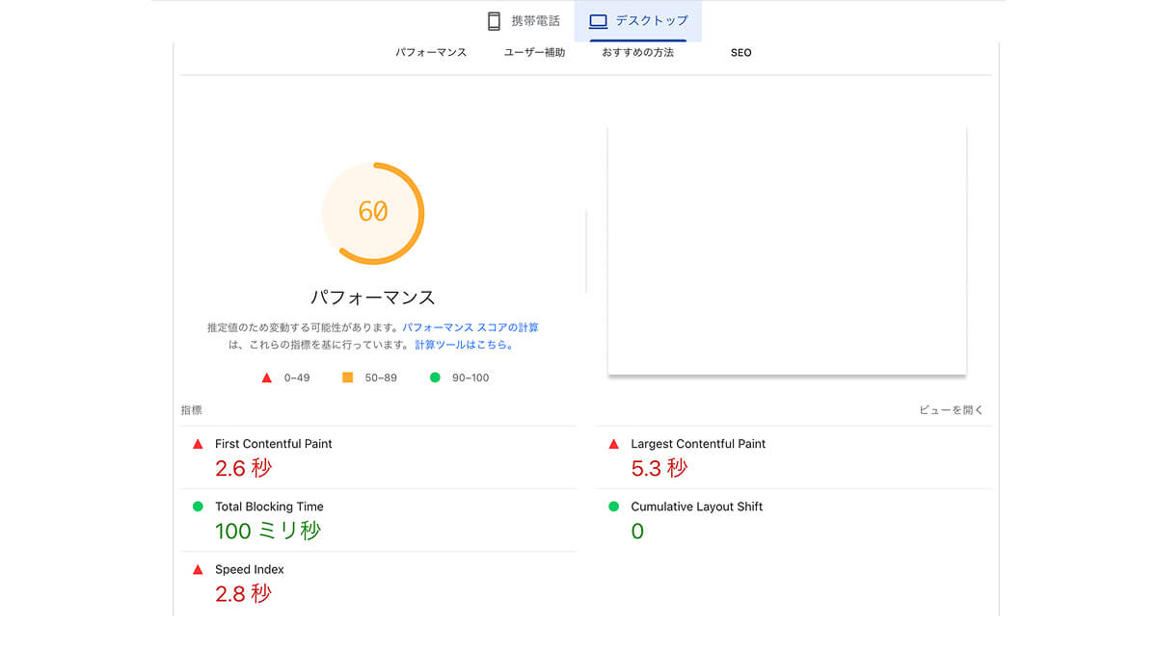Select the Cumulative Layout Shift metric label
Image resolution: width=1157 pixels, height=650 pixels.
696,507
